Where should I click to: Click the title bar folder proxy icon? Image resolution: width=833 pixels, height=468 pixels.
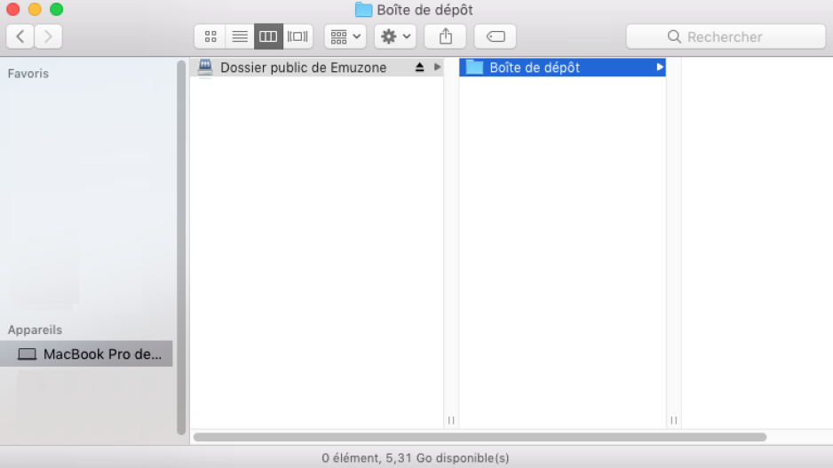pyautogui.click(x=363, y=10)
